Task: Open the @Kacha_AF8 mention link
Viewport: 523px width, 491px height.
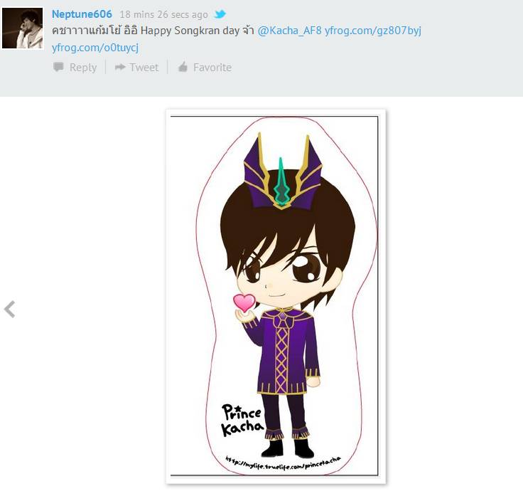Action: [x=289, y=31]
